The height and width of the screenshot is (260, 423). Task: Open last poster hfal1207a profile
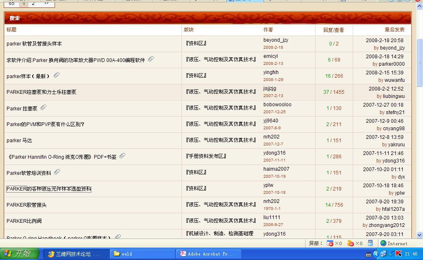[x=393, y=209]
